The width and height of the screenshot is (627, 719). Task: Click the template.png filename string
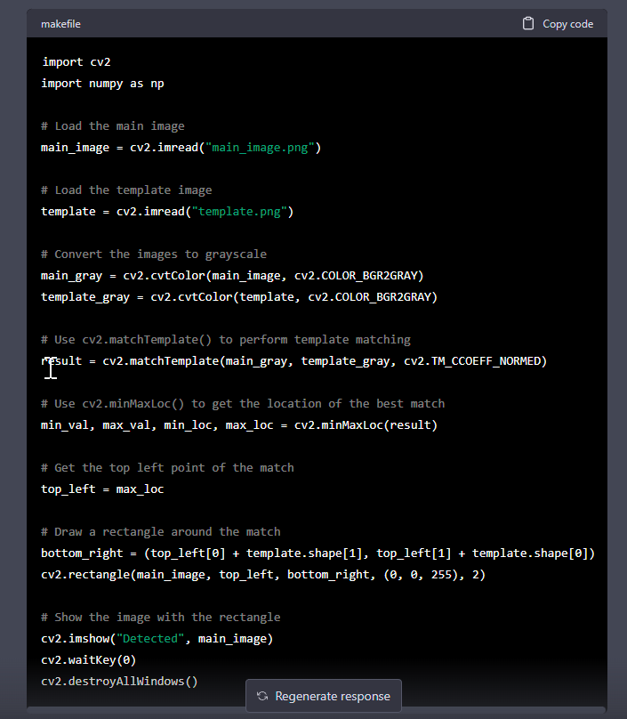pos(237,211)
